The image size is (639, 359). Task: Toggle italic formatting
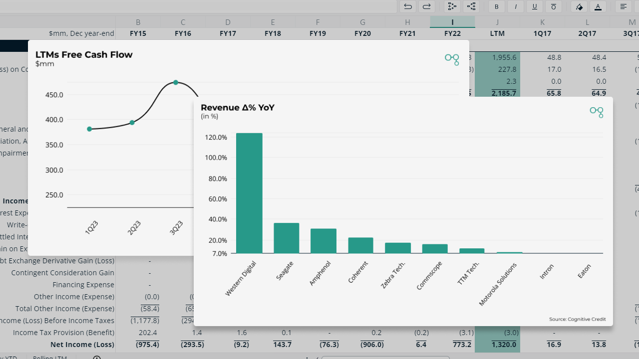pyautogui.click(x=516, y=6)
